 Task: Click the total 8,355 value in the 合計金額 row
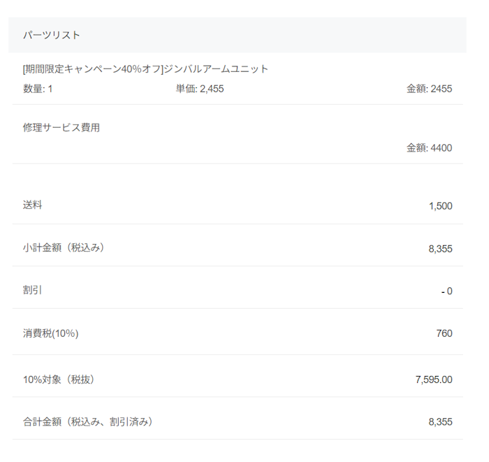coord(441,422)
